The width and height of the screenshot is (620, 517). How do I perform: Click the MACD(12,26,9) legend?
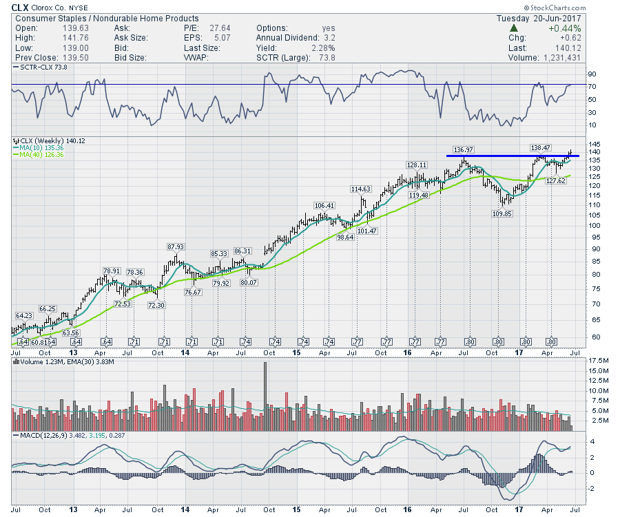[x=69, y=435]
